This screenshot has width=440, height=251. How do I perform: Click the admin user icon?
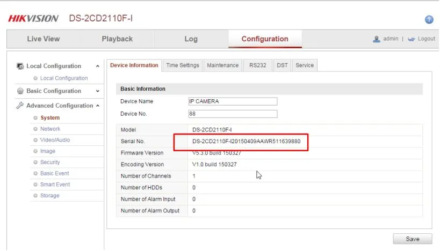pos(377,39)
